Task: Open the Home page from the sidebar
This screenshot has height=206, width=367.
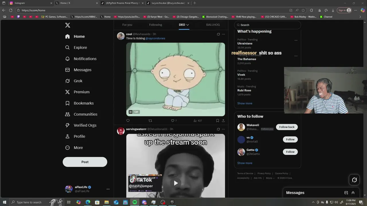Action: coord(75,36)
